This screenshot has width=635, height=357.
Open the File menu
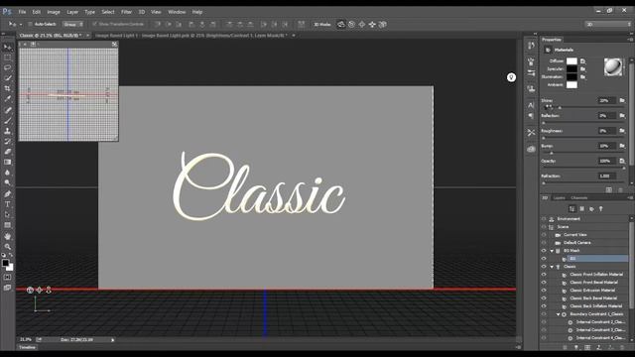(22, 12)
